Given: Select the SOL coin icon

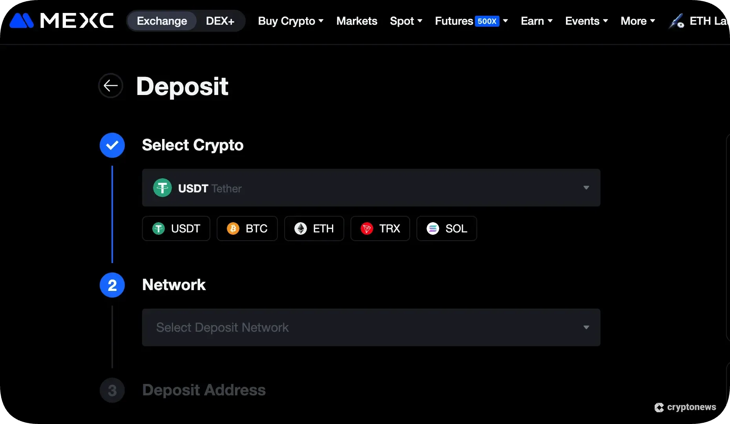Looking at the screenshot, I should tap(433, 228).
